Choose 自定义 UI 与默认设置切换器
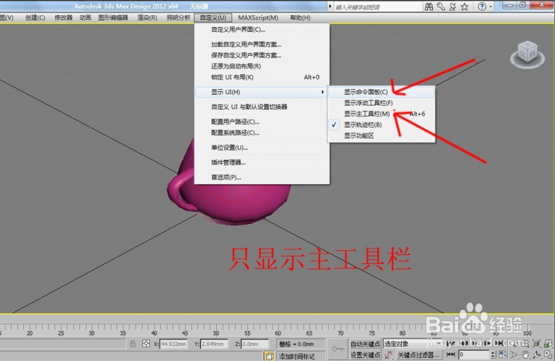The height and width of the screenshot is (361, 555). pyautogui.click(x=262, y=107)
